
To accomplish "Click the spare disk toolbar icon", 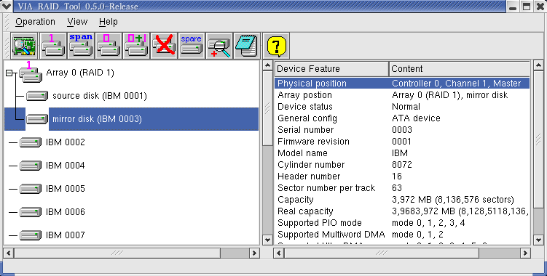I will pyautogui.click(x=192, y=46).
